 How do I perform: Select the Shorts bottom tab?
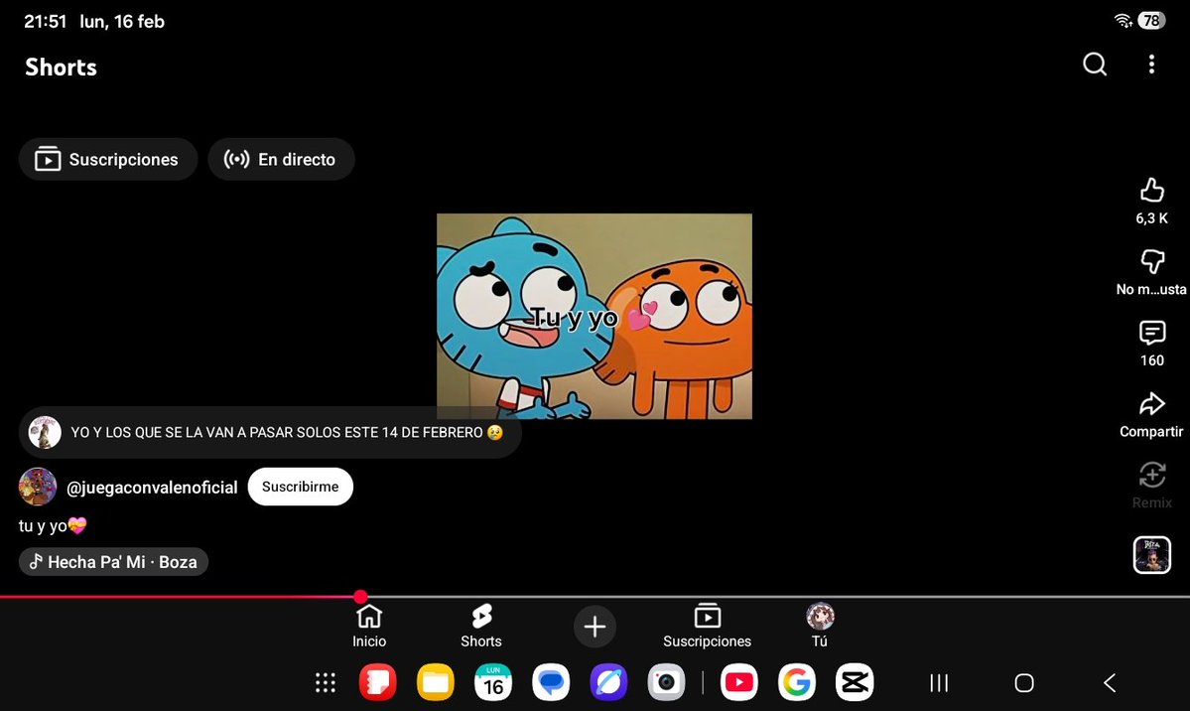481,627
